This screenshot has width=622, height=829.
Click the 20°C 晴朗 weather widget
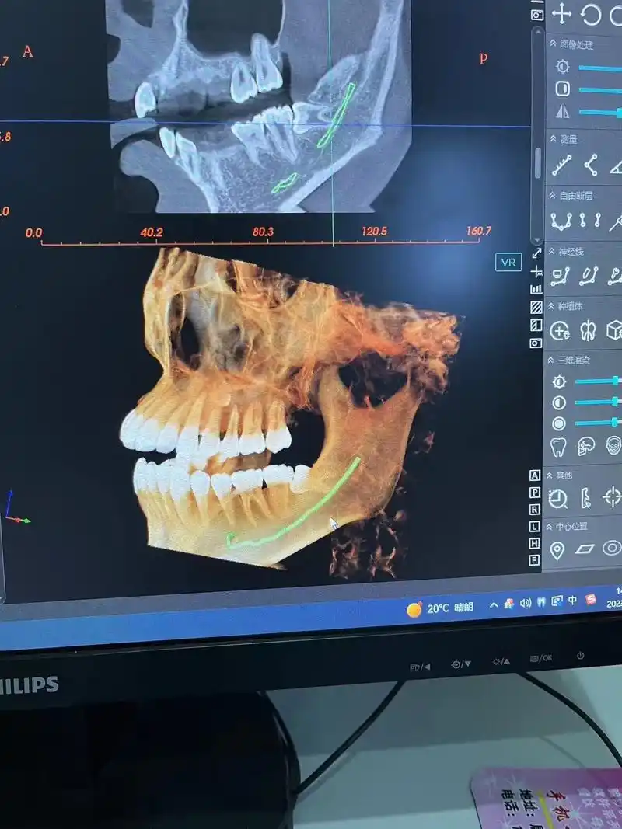click(x=440, y=608)
